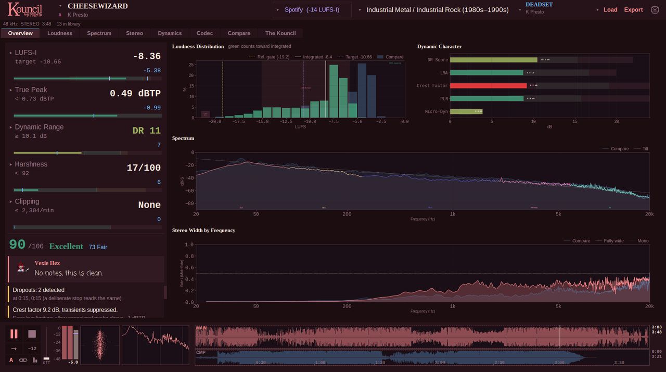Click the stereo vectorscope display
Viewport: 666px width, 372px height.
100,345
